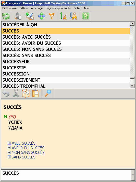Open help with the green question mark icon
This screenshot has height=182, width=136.
tap(85, 16)
